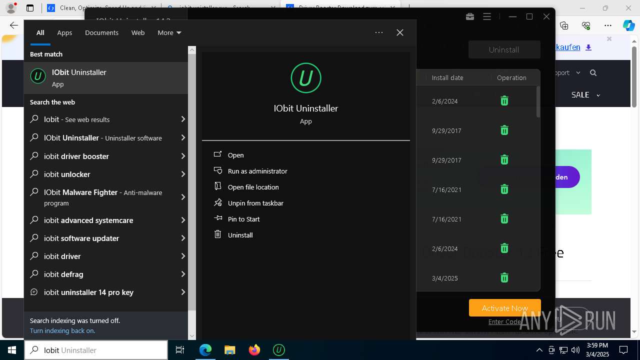Click the search results list scrollbar

(x=192, y=182)
